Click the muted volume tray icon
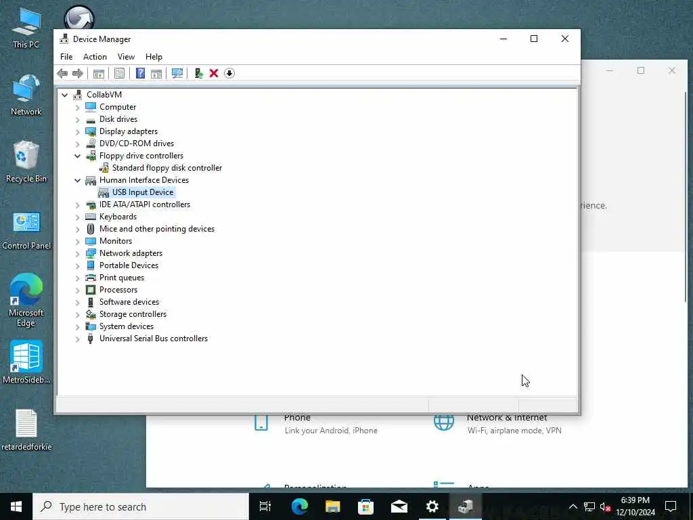Viewport: 693px width, 520px height. (x=605, y=506)
